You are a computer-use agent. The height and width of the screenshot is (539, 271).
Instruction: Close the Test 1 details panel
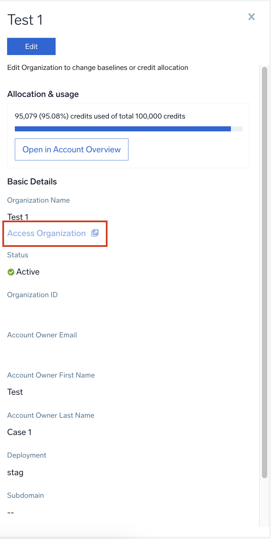[251, 17]
